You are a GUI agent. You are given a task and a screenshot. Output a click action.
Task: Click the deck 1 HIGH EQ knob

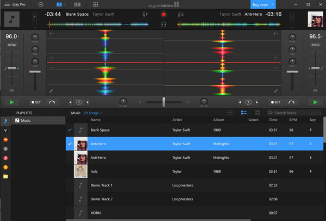(35, 37)
